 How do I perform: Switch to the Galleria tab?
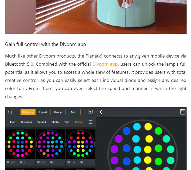tap(28, 112)
